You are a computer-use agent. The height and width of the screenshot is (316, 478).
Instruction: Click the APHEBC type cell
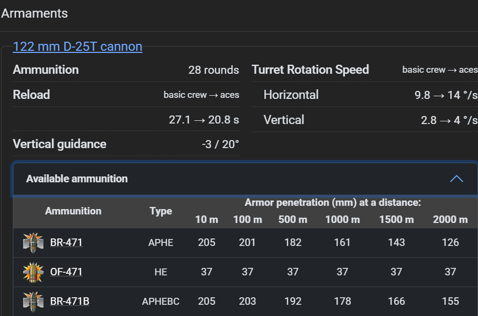tap(161, 302)
